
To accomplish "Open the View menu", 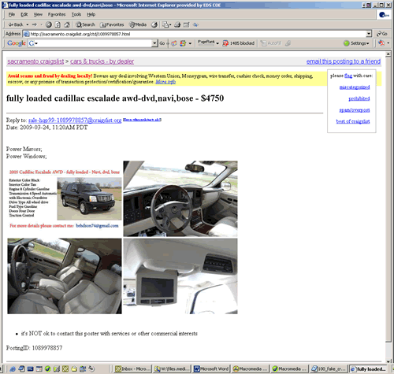I will [38, 14].
